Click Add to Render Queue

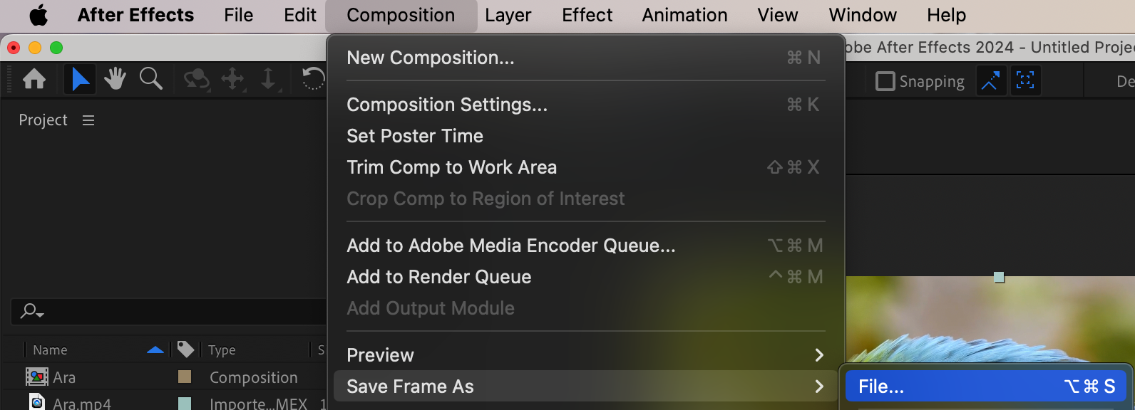pos(438,277)
